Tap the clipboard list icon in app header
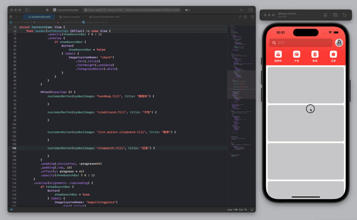357x220 pixels. [315, 54]
